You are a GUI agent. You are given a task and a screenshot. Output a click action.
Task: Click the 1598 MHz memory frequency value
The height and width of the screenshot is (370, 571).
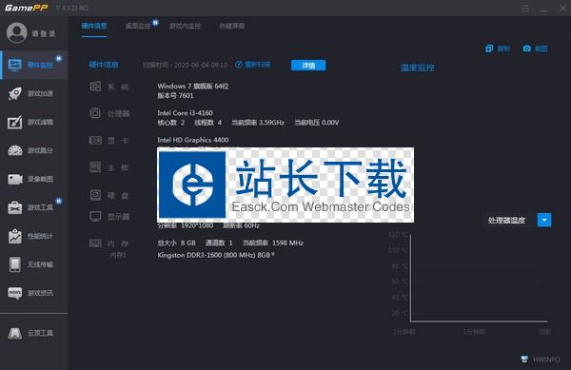coord(288,243)
